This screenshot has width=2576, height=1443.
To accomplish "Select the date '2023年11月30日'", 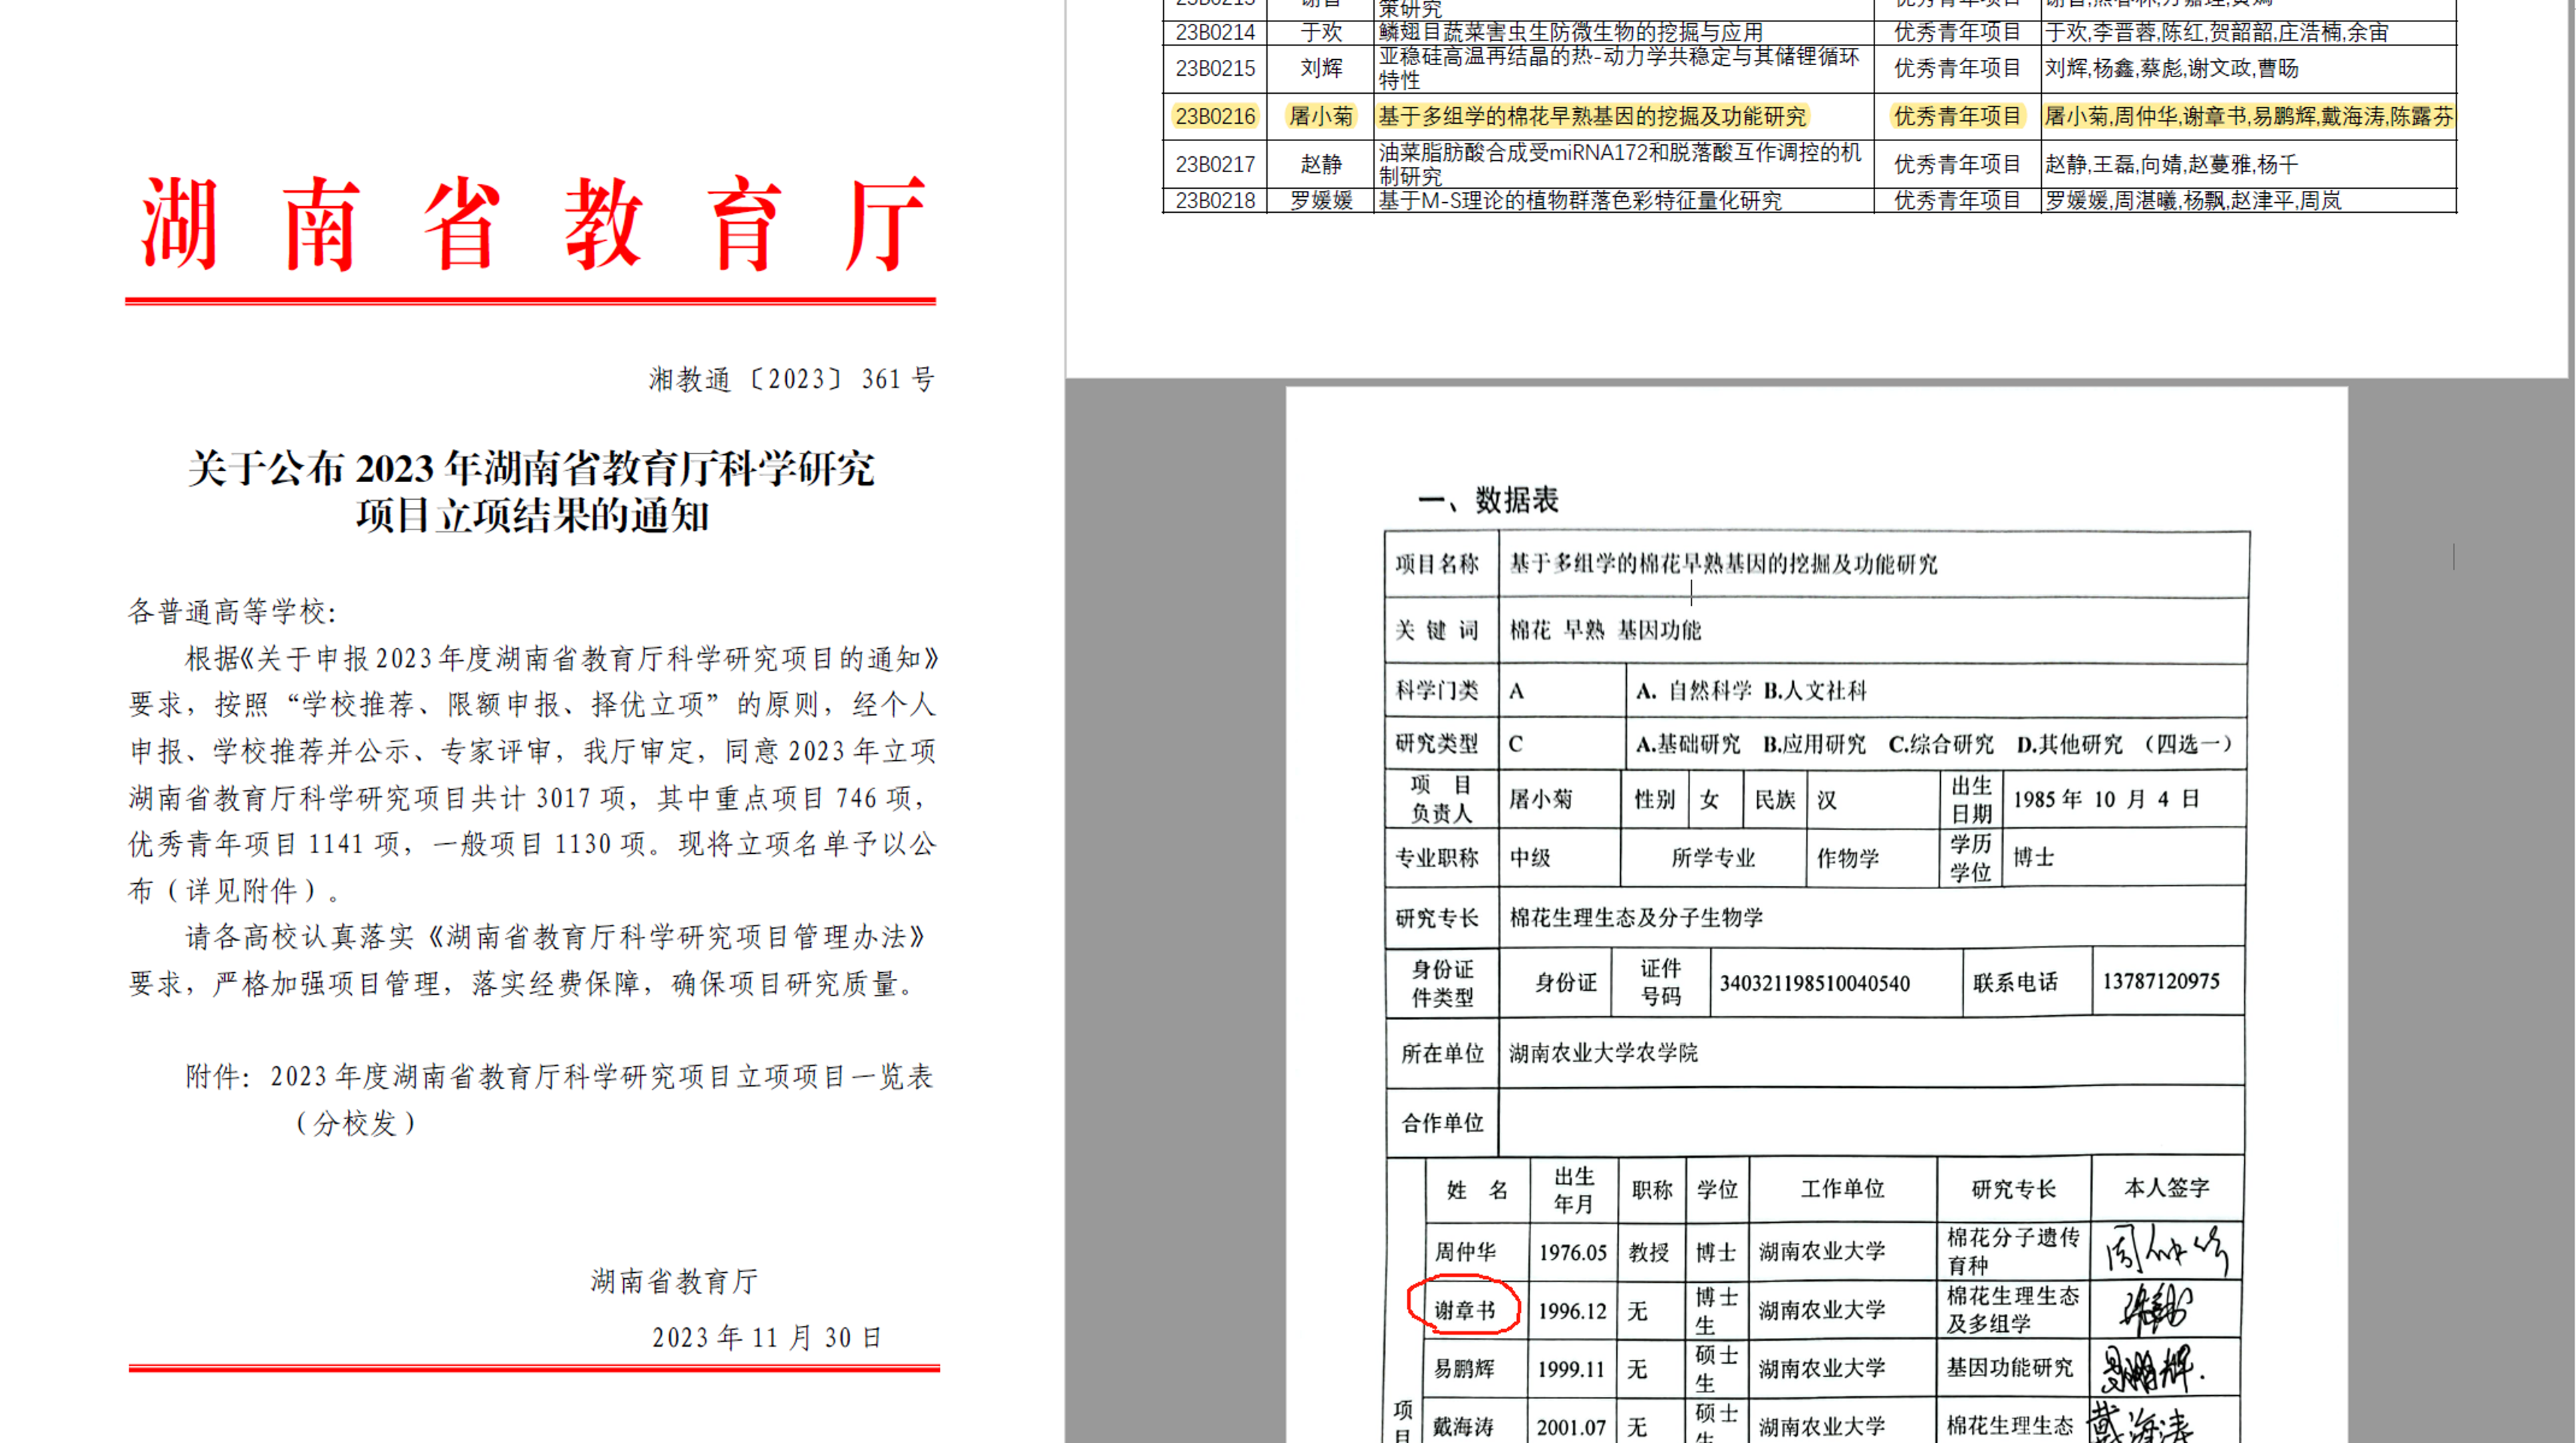I will [767, 1337].
